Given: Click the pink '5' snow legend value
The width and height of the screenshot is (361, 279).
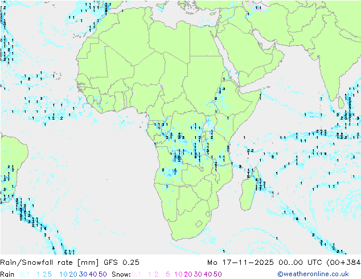Looking at the screenshot, I should pos(168,274).
